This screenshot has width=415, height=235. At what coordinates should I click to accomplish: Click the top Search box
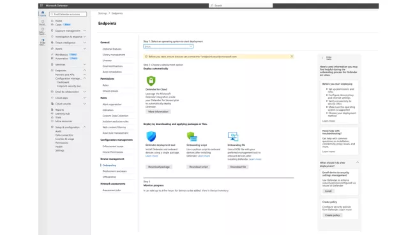[x=241, y=5]
